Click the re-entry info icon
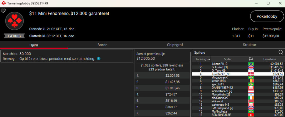This screenshot has height=117, width=285. [99, 59]
